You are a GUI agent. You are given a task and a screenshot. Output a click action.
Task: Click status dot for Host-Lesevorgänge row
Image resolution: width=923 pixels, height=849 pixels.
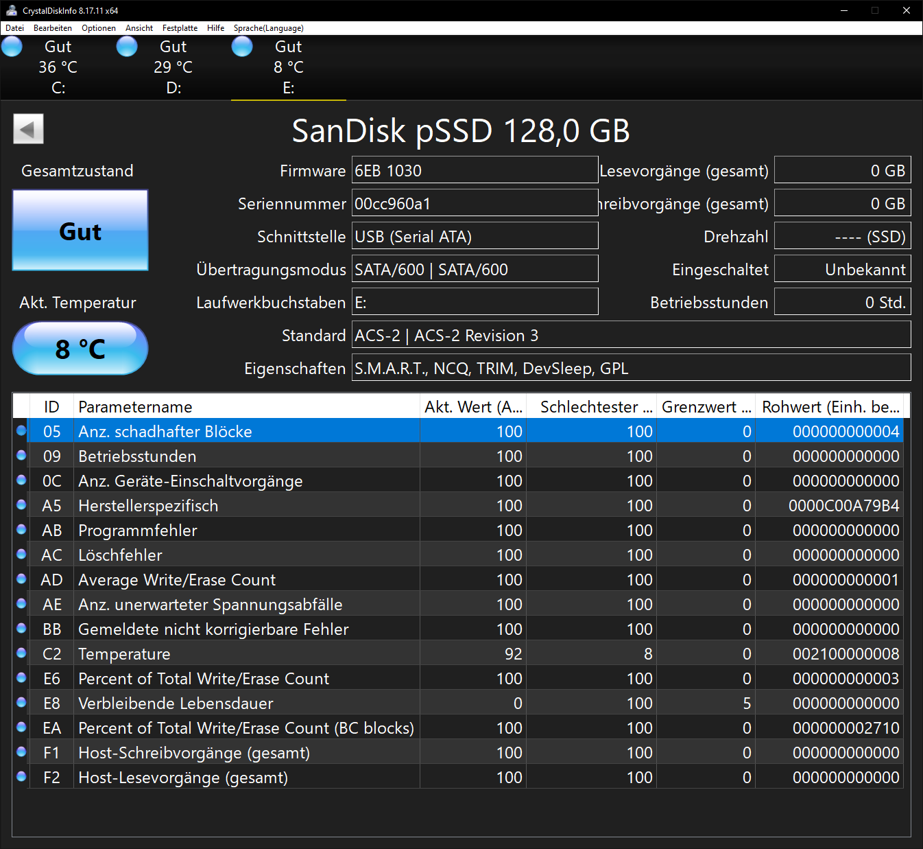pos(21,776)
